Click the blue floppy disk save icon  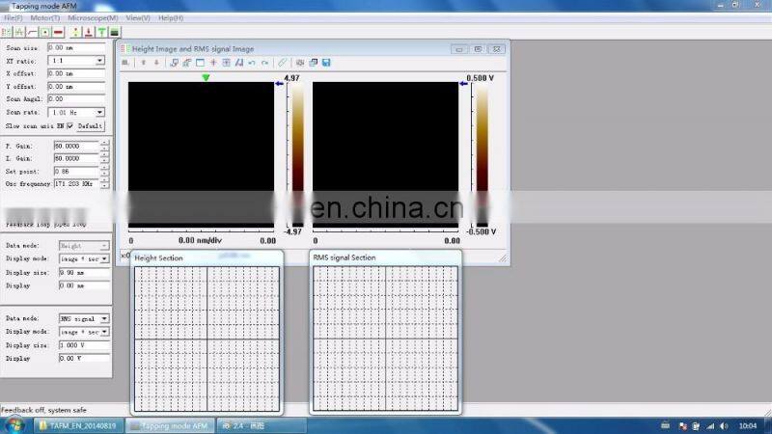(326, 63)
